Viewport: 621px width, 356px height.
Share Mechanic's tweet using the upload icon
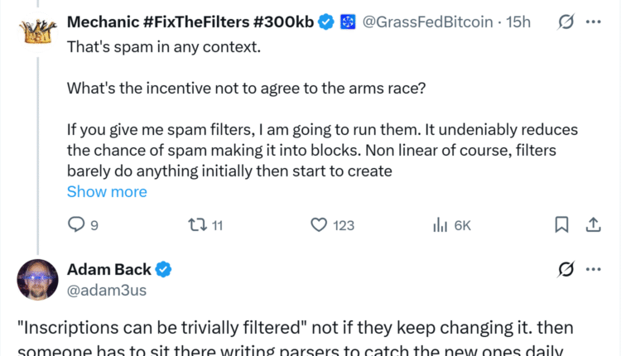pyautogui.click(x=593, y=224)
